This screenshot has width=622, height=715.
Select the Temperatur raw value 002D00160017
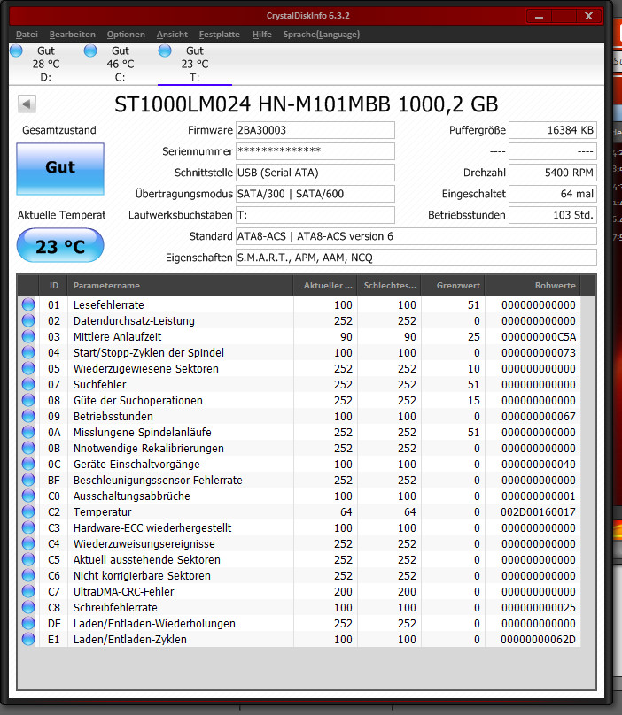[538, 512]
